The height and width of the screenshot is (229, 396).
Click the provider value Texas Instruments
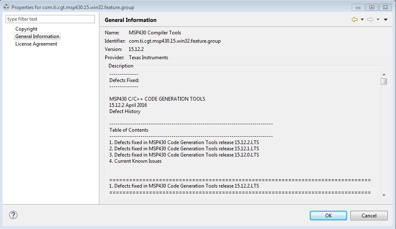tap(148, 57)
